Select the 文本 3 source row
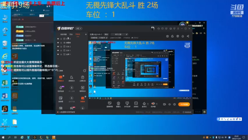The image size is (248, 140). pos(72,39)
